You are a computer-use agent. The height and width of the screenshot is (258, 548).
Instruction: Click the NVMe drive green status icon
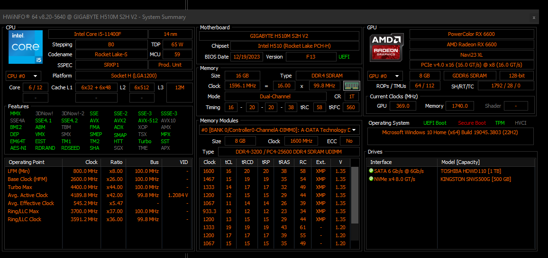pyautogui.click(x=371, y=179)
